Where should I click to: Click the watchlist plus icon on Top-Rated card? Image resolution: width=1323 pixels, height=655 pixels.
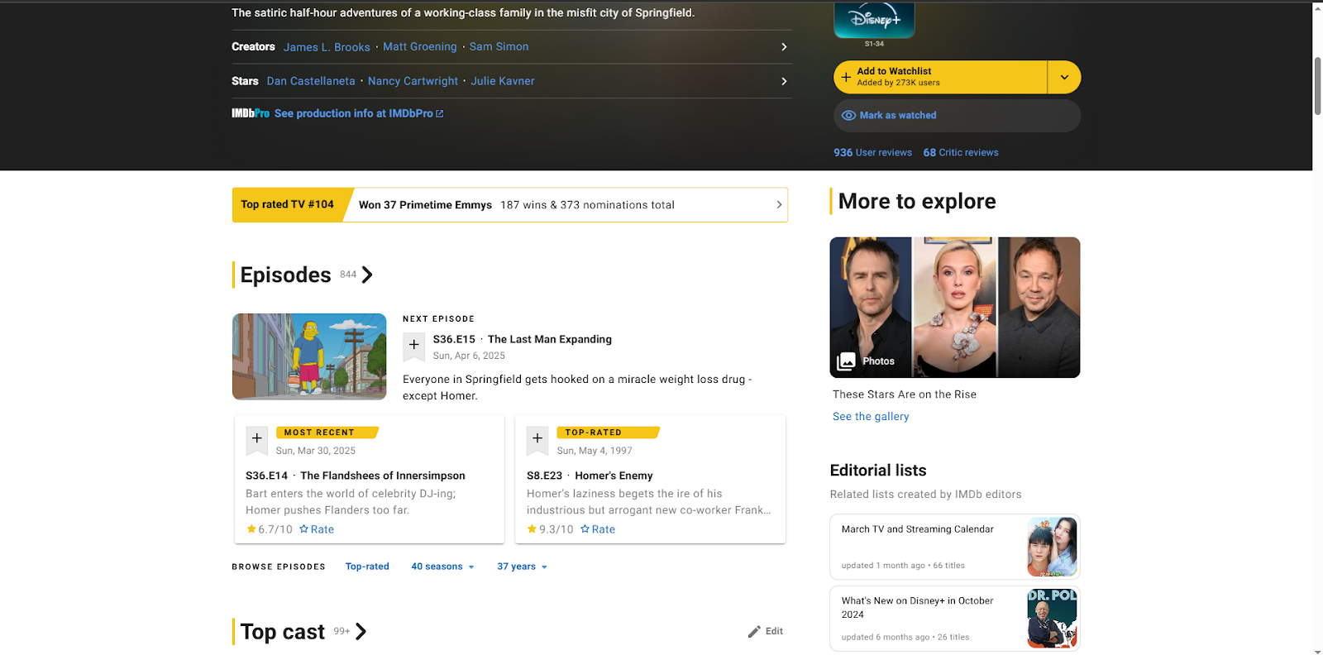click(537, 438)
